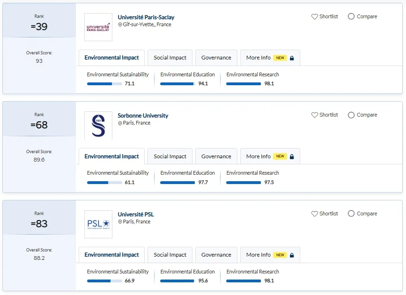
Task: Switch to Social Impact tab for Université PSL
Action: click(x=170, y=255)
